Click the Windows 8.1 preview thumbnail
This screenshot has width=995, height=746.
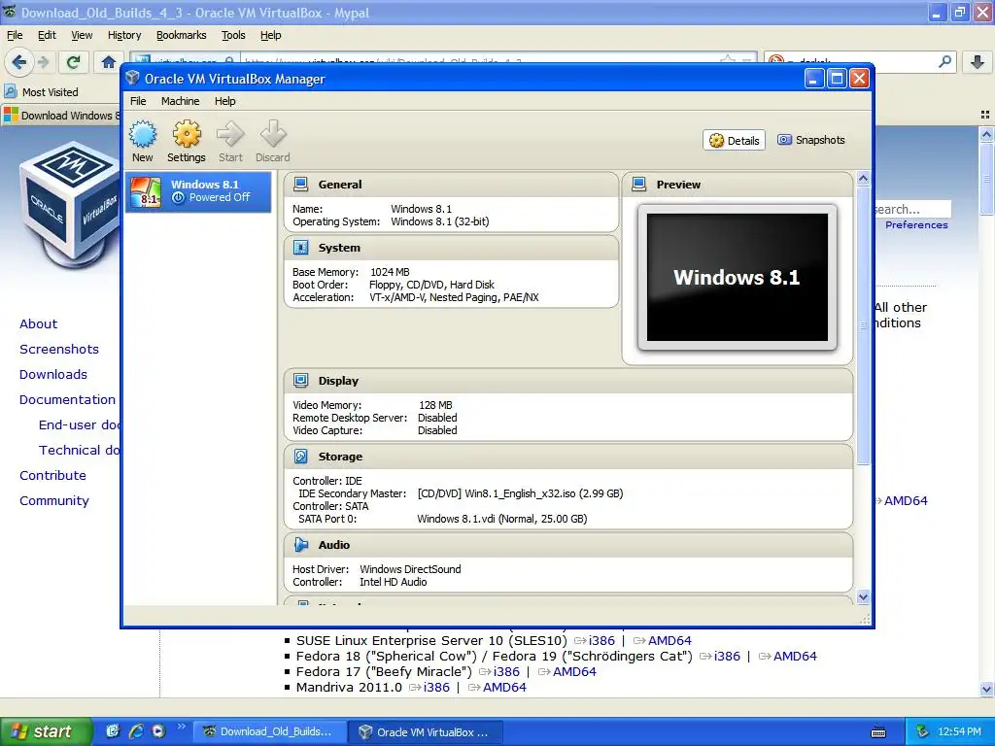click(738, 277)
